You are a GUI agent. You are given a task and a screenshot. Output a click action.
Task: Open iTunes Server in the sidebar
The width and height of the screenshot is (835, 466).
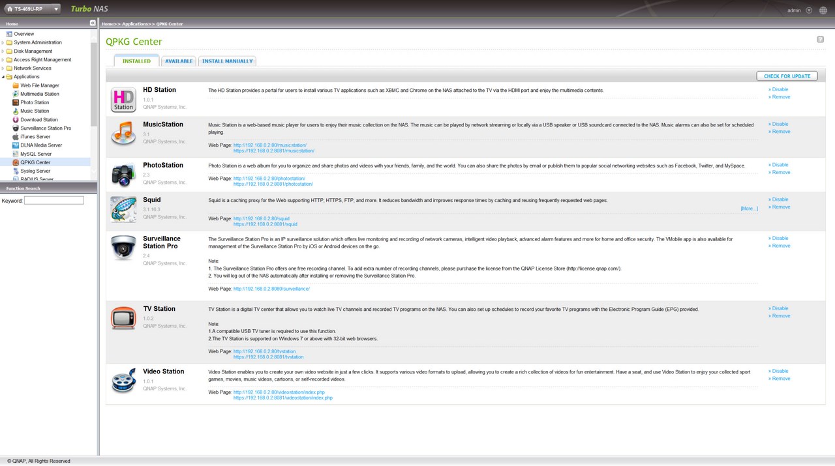[35, 137]
